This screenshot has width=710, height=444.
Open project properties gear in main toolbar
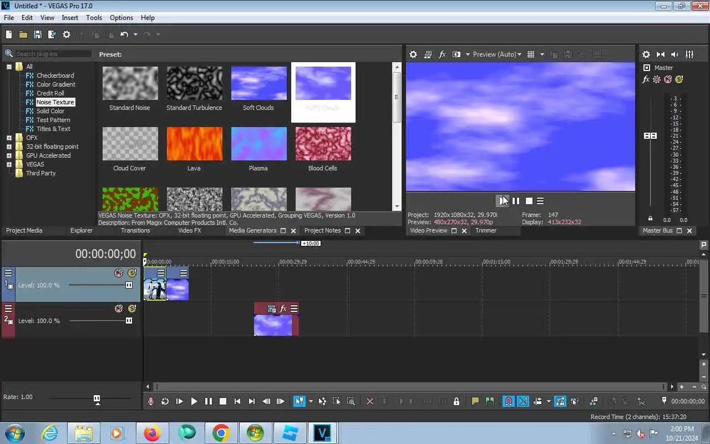[x=67, y=34]
